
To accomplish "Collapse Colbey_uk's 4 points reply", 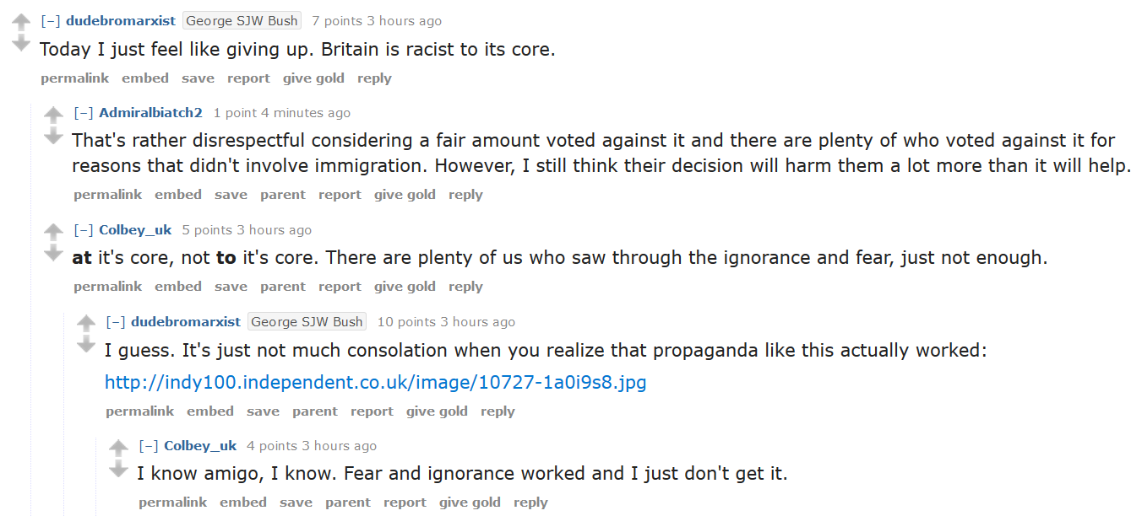I will point(149,446).
